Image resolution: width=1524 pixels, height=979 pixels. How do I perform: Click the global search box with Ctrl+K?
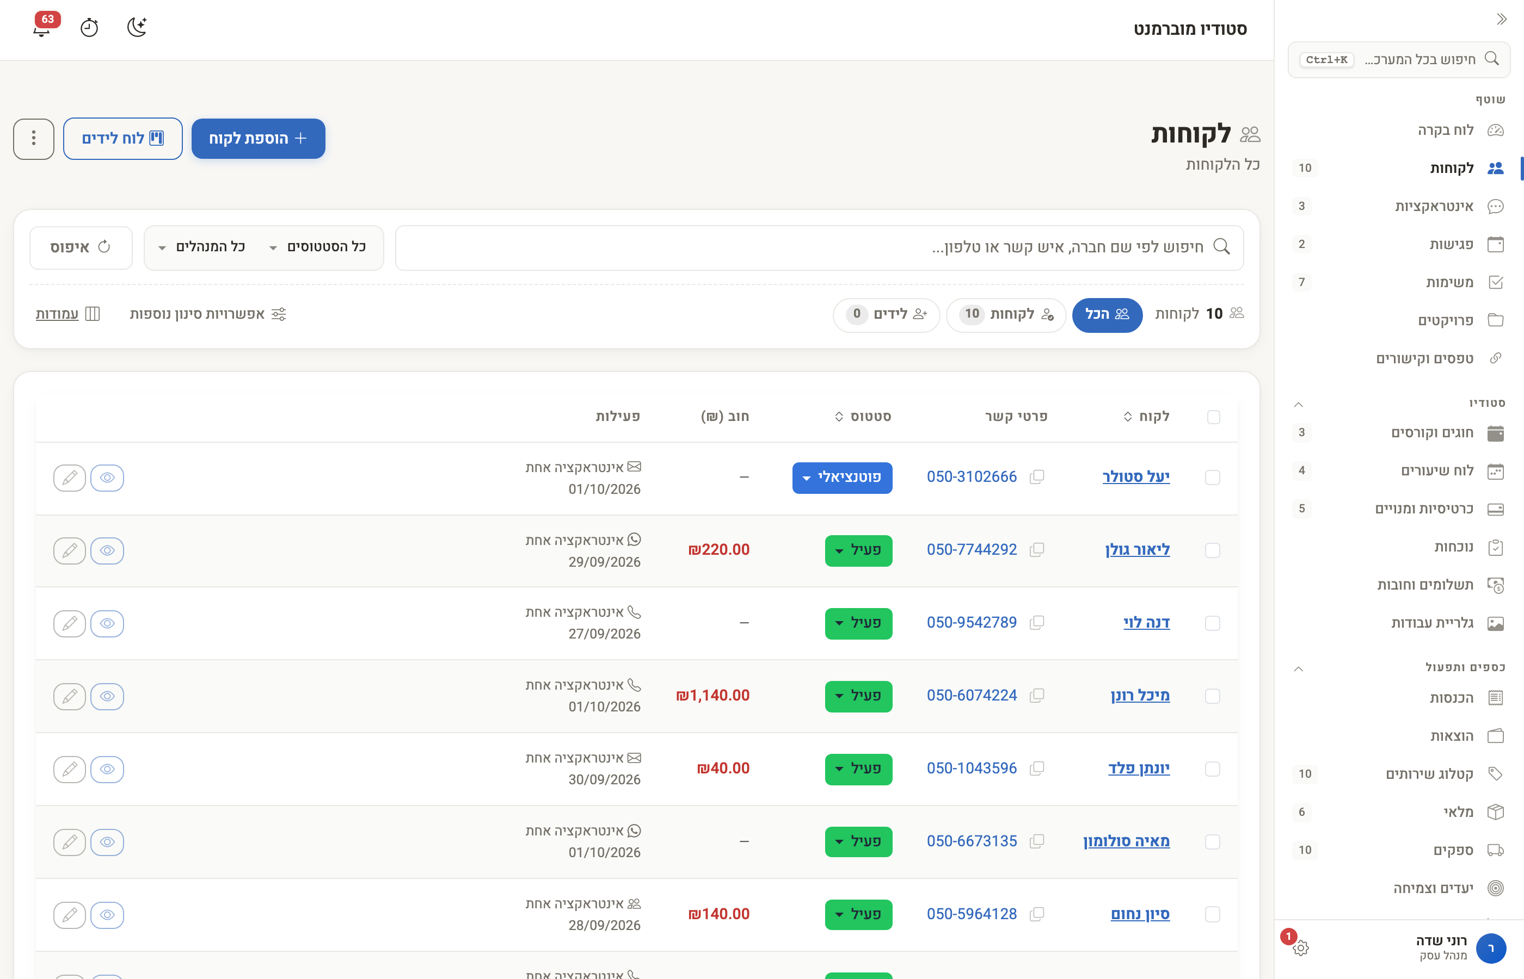click(x=1399, y=60)
